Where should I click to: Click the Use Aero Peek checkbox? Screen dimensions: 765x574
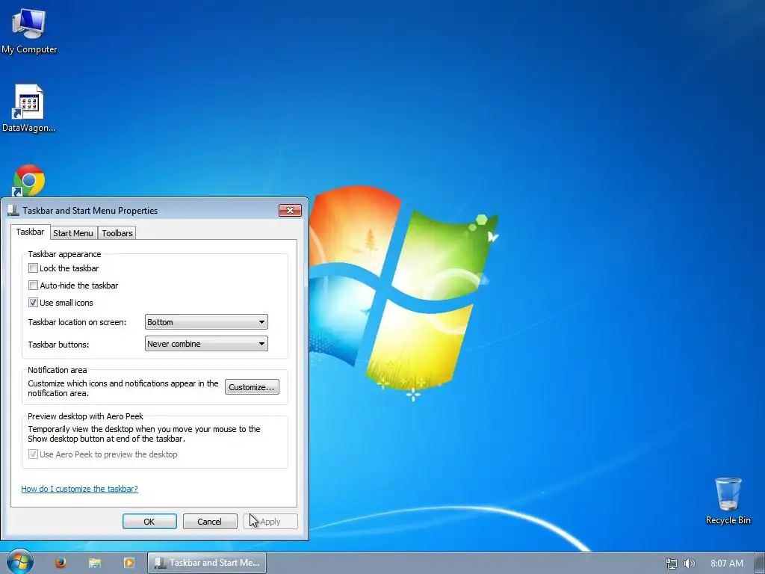click(x=33, y=454)
